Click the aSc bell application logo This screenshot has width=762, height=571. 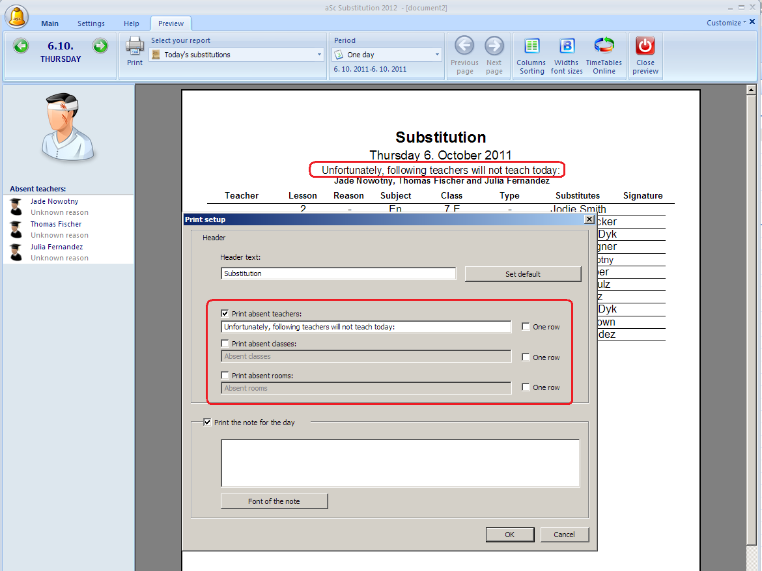[17, 16]
